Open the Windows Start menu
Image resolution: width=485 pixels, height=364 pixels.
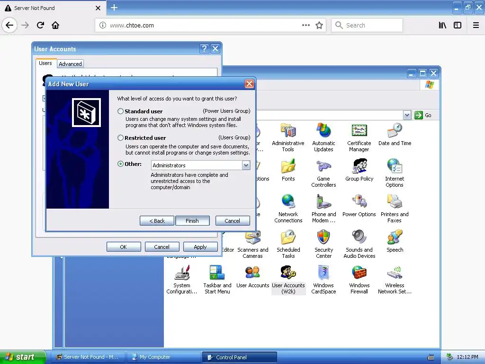click(23, 357)
